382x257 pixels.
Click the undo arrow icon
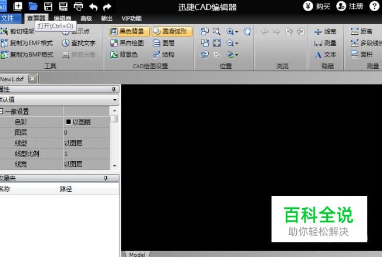[93, 6]
